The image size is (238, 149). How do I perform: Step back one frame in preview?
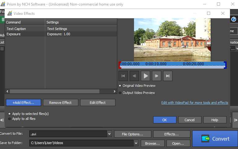point(134,76)
